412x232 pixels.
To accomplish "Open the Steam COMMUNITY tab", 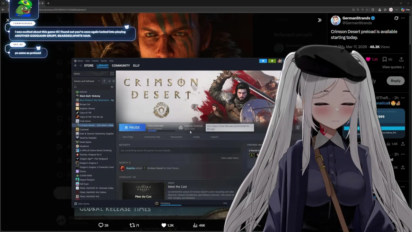I will point(121,65).
